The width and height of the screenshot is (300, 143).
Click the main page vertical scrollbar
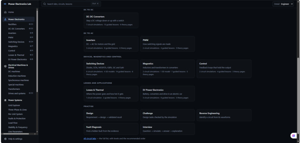(x=298, y=96)
